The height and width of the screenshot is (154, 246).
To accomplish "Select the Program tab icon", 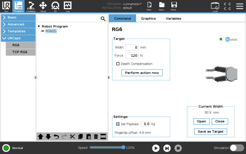I will [18, 6].
